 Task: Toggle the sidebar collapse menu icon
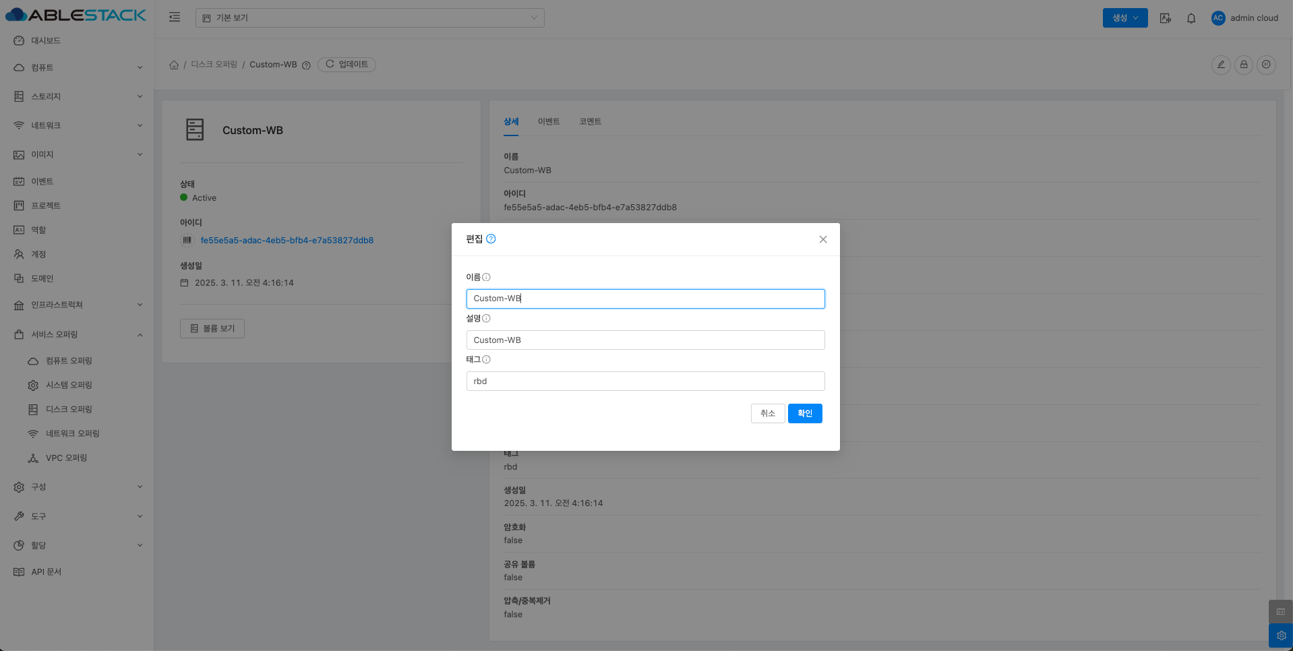click(175, 18)
